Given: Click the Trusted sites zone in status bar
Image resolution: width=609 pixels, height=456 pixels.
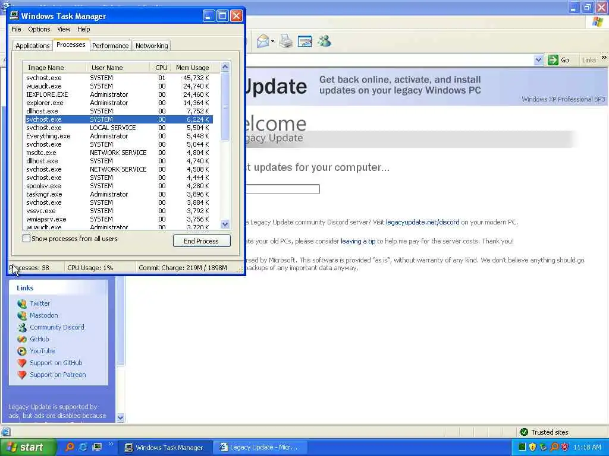Looking at the screenshot, I should click(x=545, y=432).
